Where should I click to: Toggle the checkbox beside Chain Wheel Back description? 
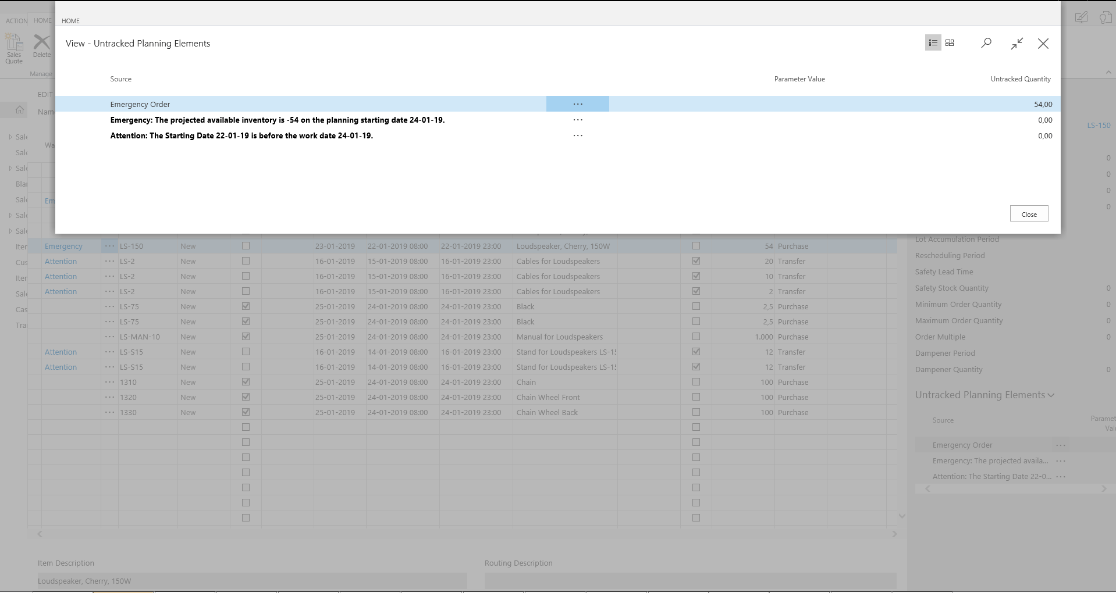696,412
